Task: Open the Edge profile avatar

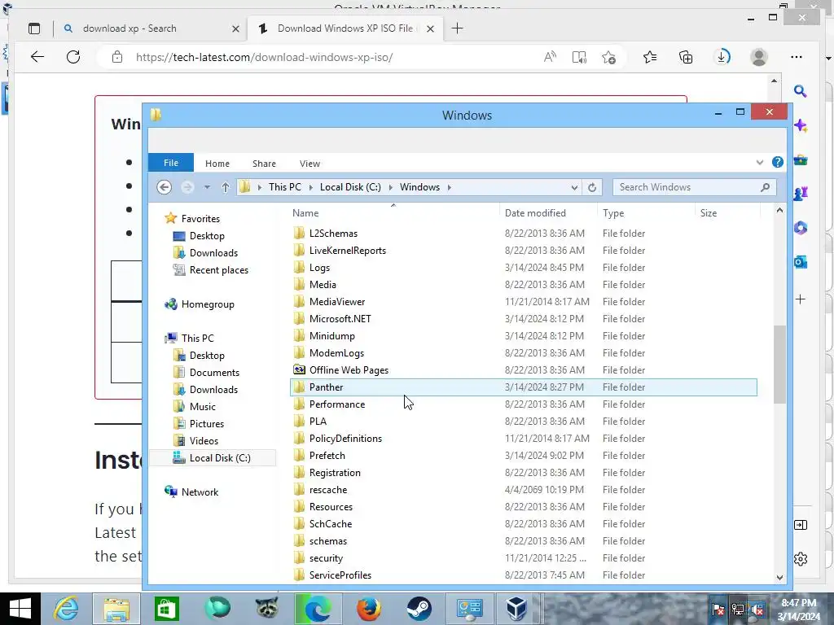Action: tap(758, 57)
